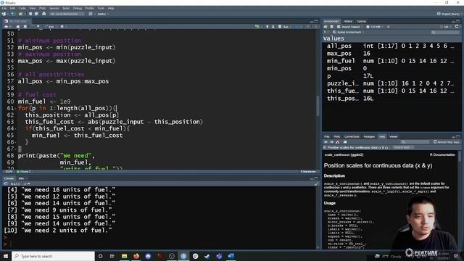Open the Chunk 2 navigator at editor bottom
The image size is (464, 261).
click(24, 172)
